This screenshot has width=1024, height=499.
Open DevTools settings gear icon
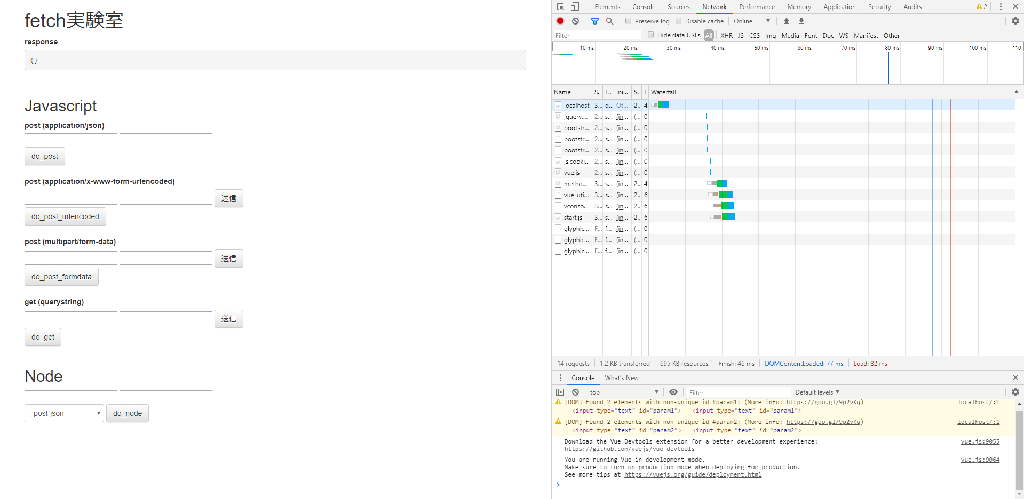coord(1014,21)
